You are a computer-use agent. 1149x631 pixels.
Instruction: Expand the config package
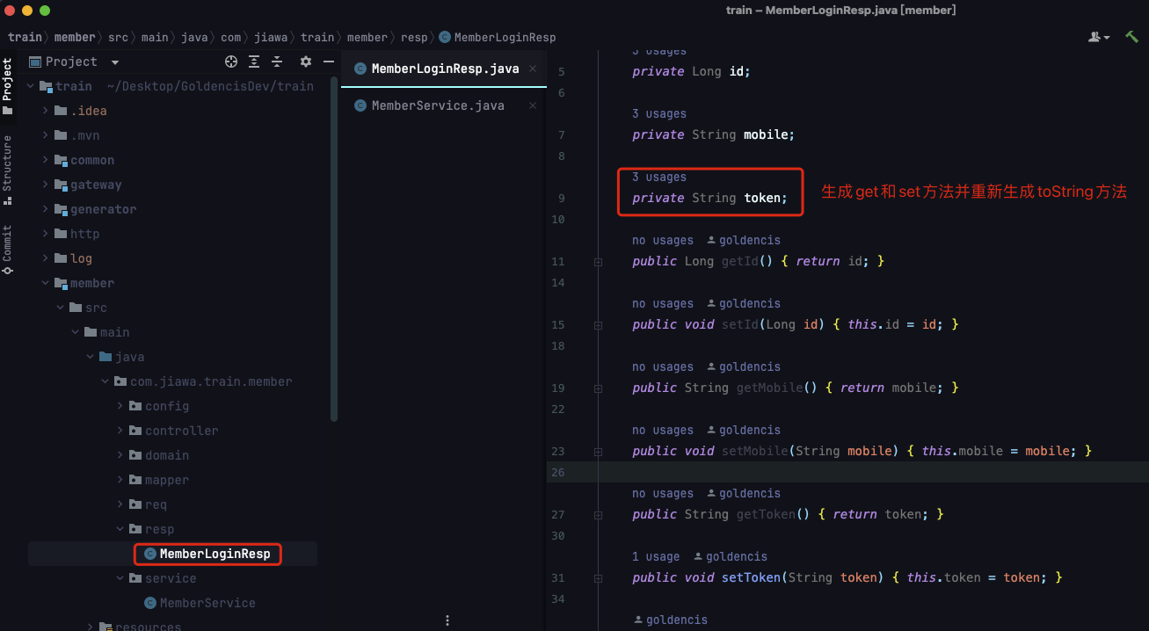pos(120,406)
